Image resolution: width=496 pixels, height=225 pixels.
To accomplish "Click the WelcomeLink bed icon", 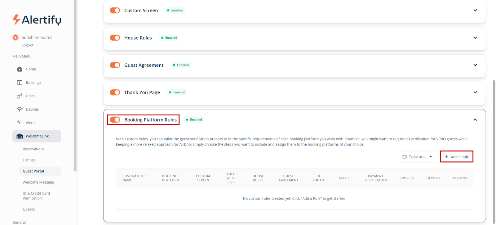I will click(20, 136).
